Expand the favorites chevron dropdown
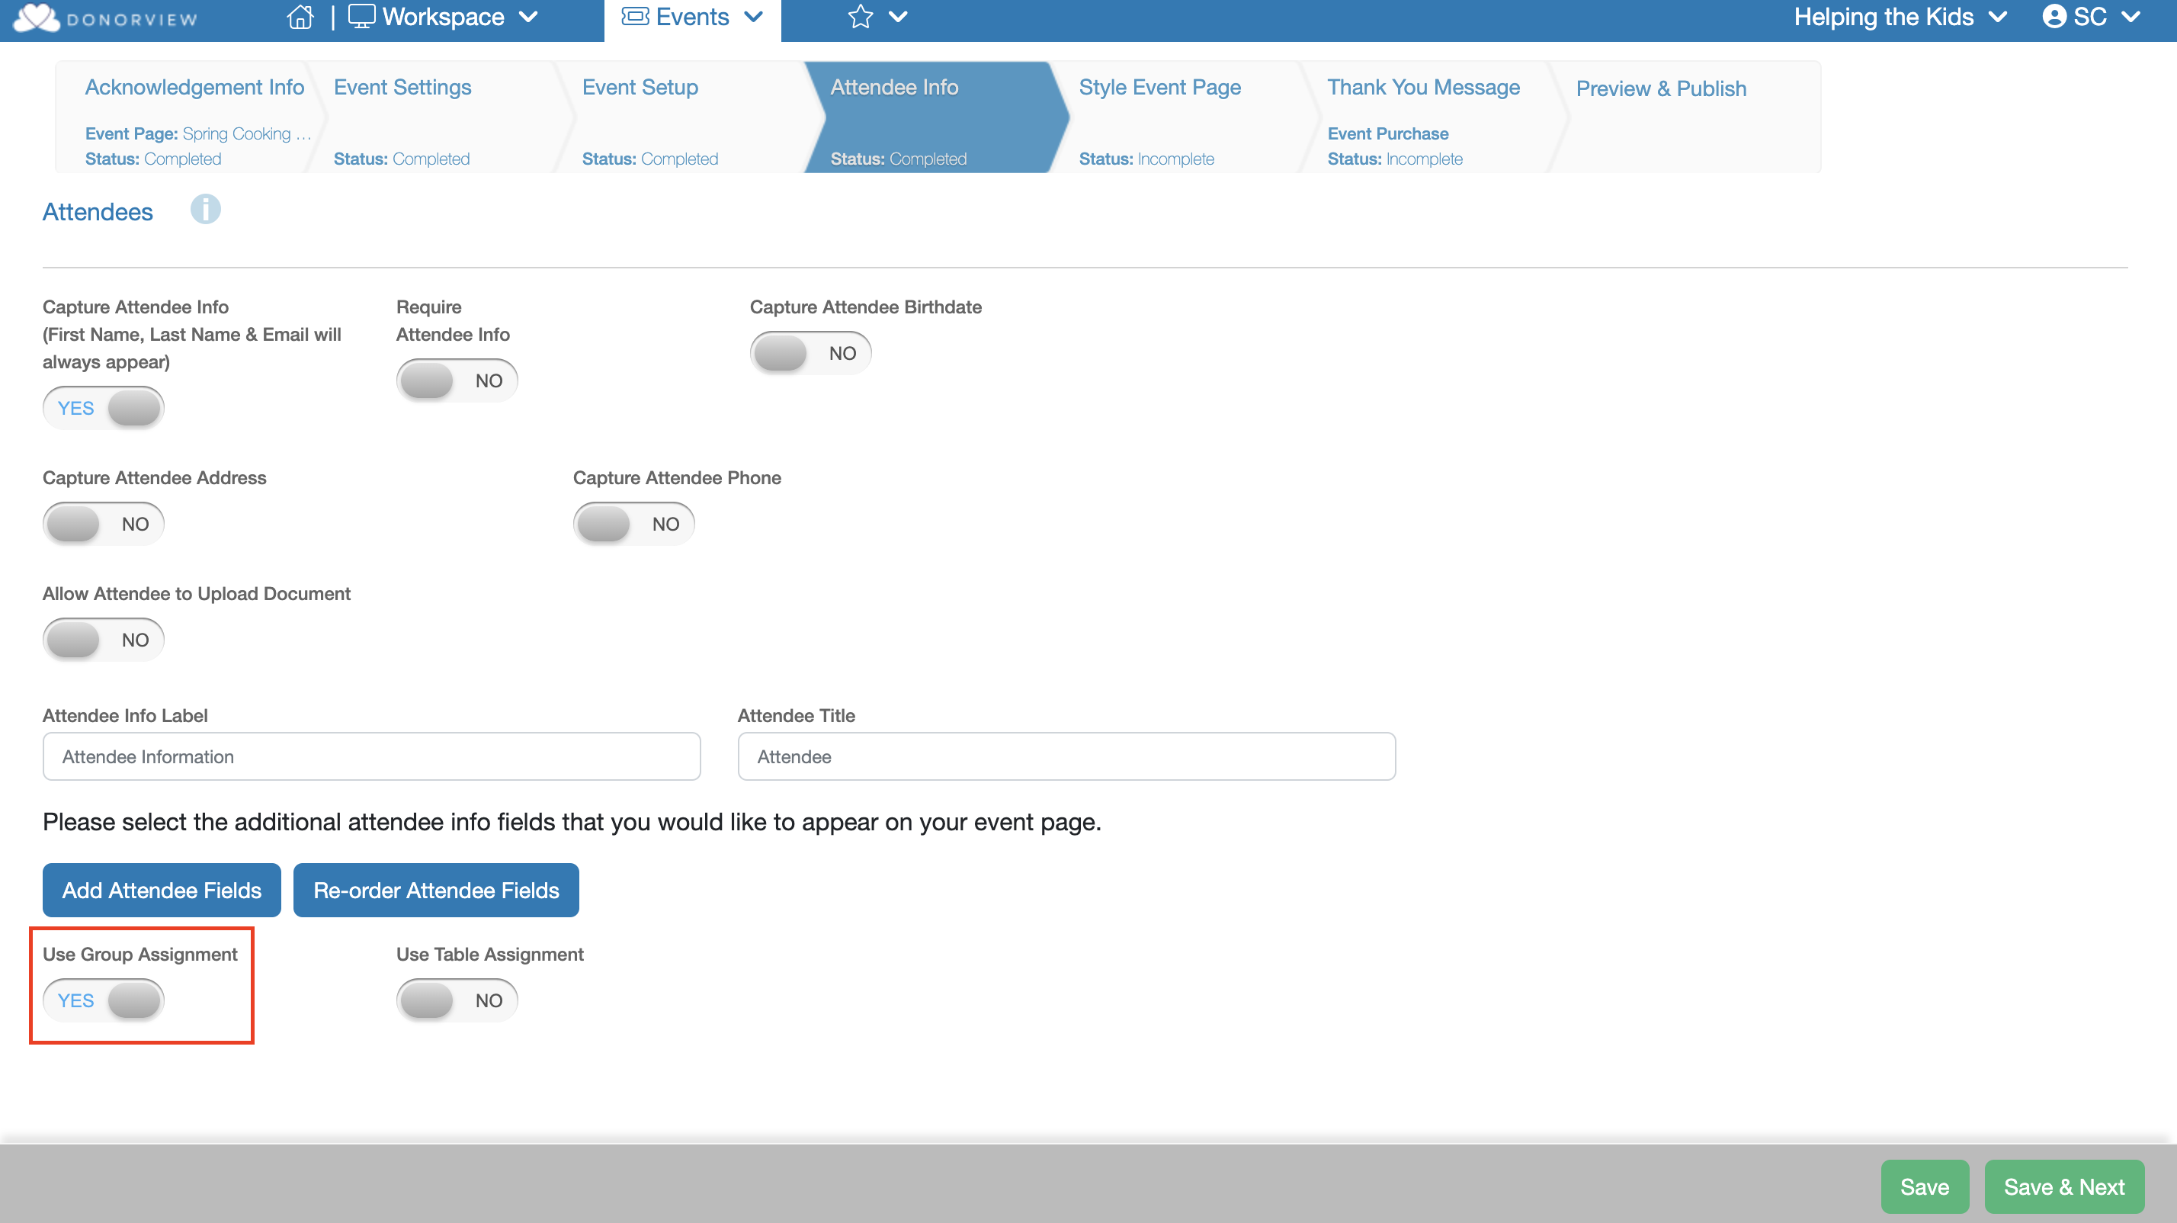 [x=899, y=17]
